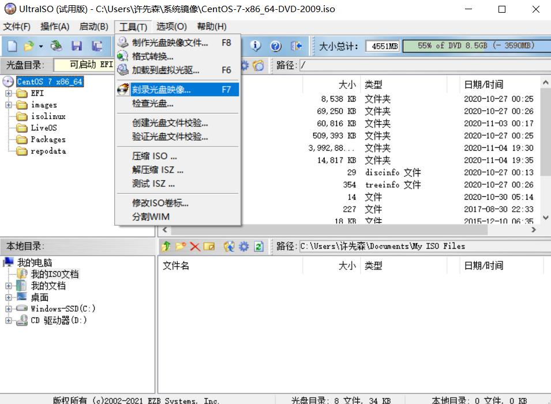Click 分割WIM menu item

coord(178,217)
